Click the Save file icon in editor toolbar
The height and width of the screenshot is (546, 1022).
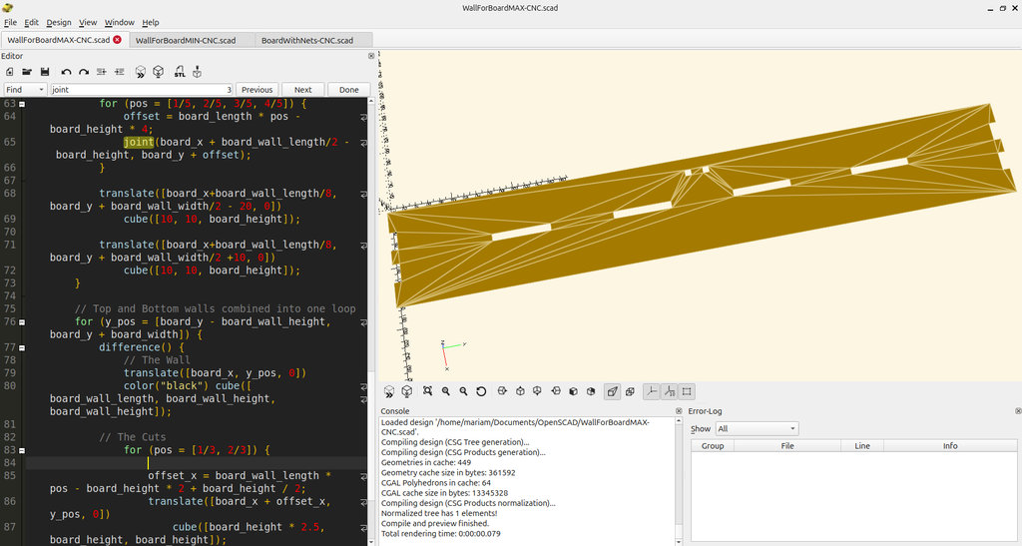[44, 72]
